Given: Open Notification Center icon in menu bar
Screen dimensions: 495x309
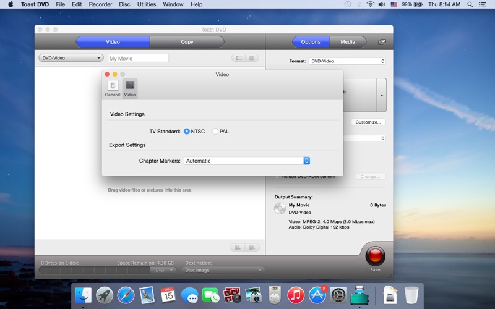Looking at the screenshot, I should tap(482, 4).
